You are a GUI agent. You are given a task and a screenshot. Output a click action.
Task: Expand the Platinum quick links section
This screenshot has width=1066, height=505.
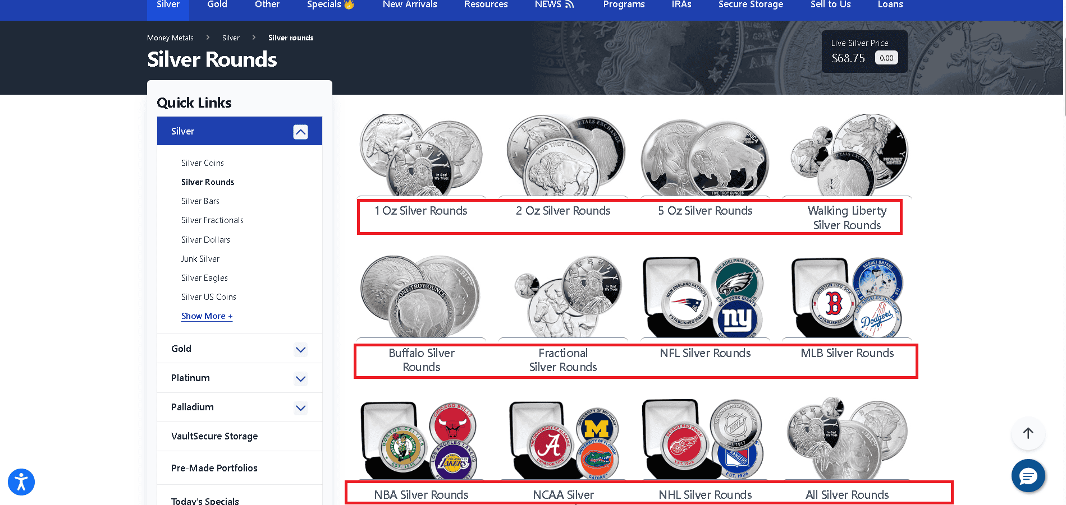[300, 379]
